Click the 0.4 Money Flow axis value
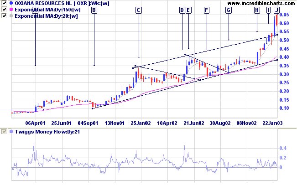The image size is (297, 185). tap(283, 148)
